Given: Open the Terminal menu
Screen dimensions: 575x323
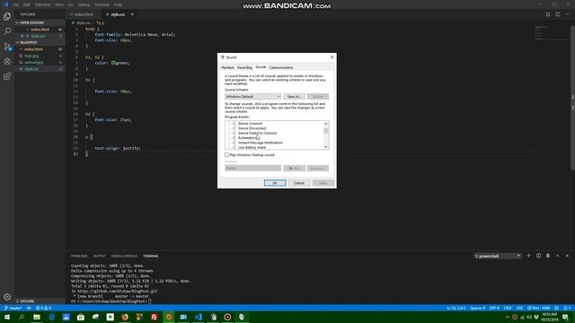Looking at the screenshot, I should click(x=102, y=4).
